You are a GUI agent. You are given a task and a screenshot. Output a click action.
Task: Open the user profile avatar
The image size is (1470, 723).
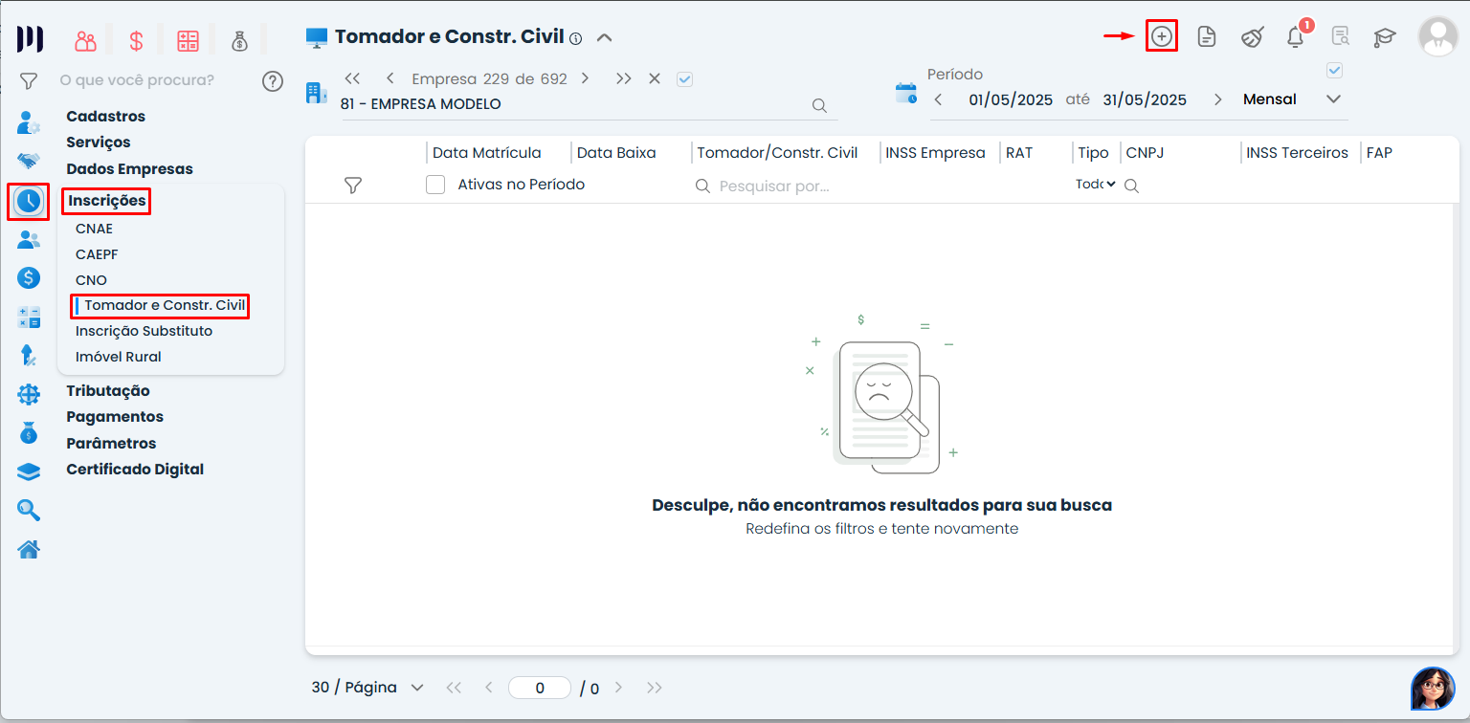pyautogui.click(x=1437, y=37)
